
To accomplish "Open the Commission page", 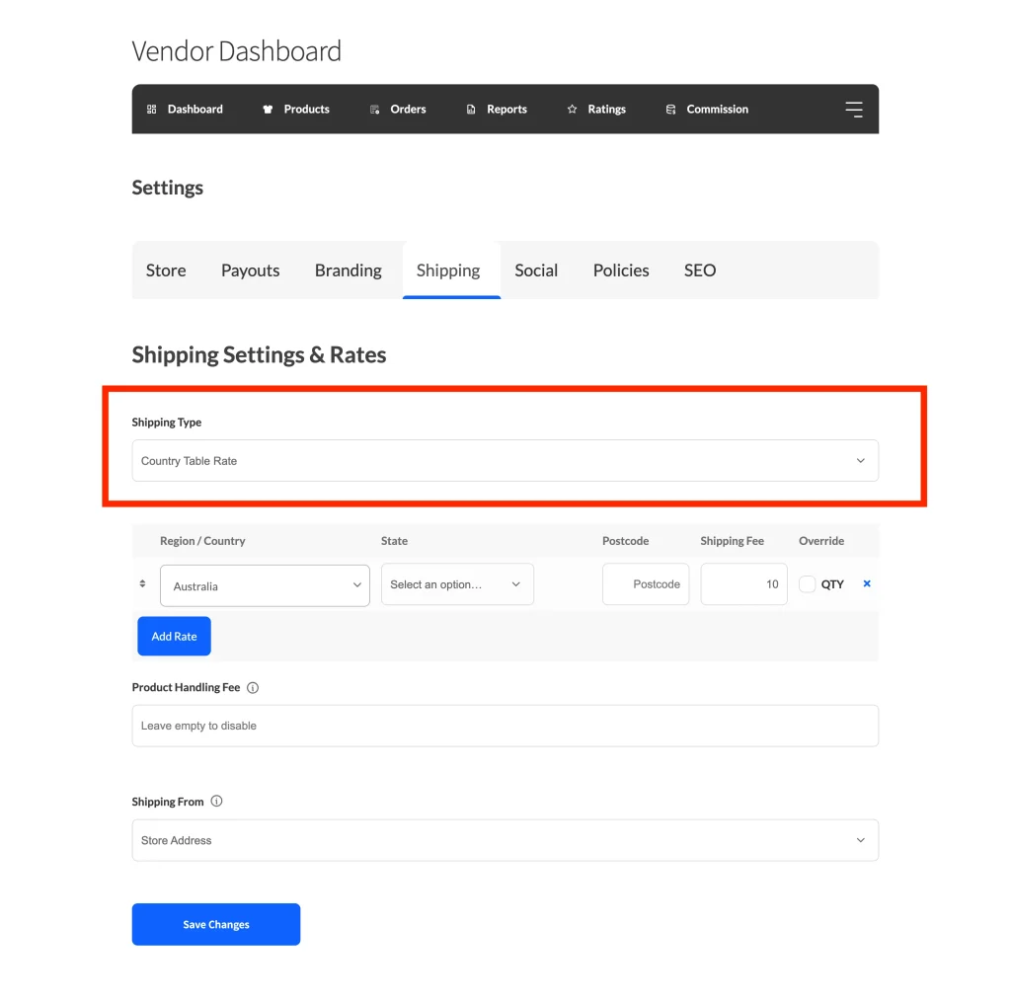I will click(x=707, y=110).
